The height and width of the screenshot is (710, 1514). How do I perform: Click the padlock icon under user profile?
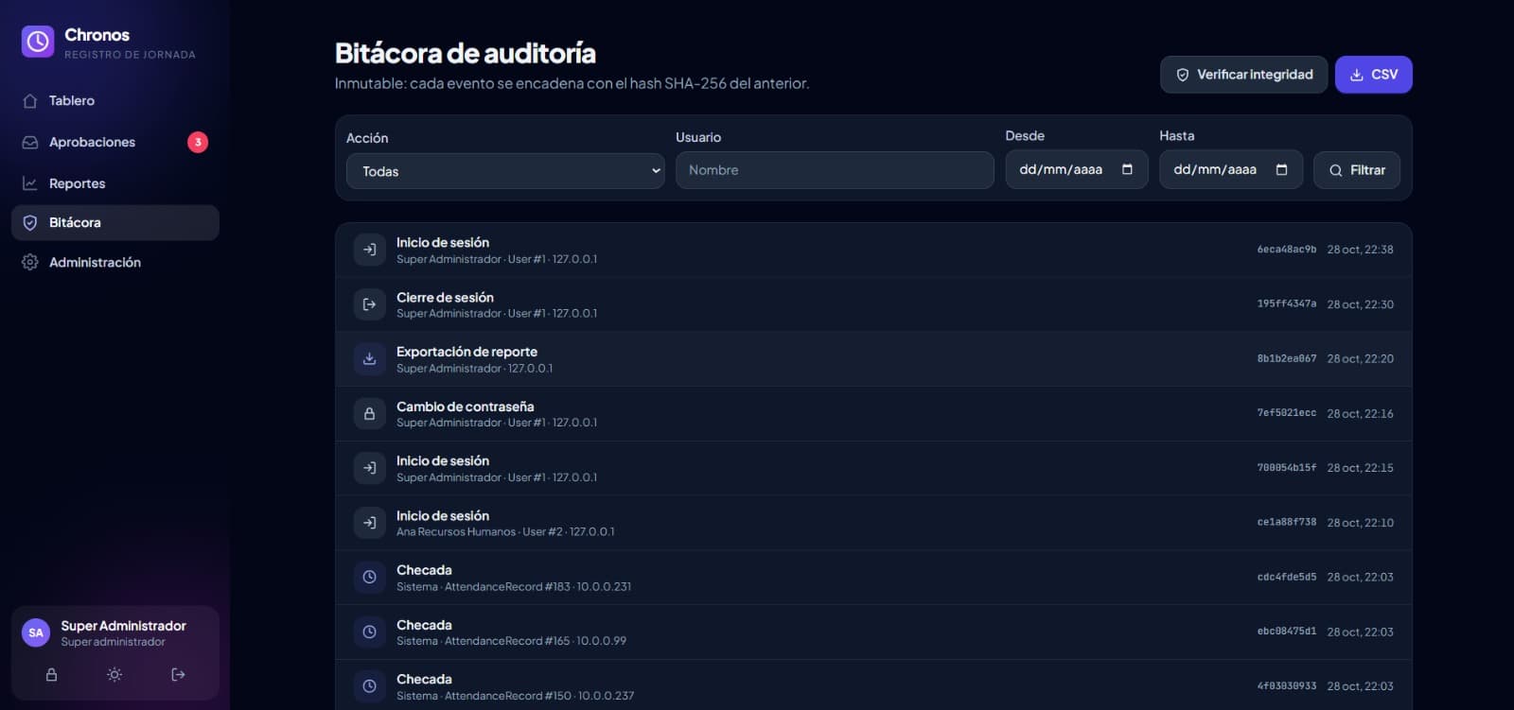point(52,675)
